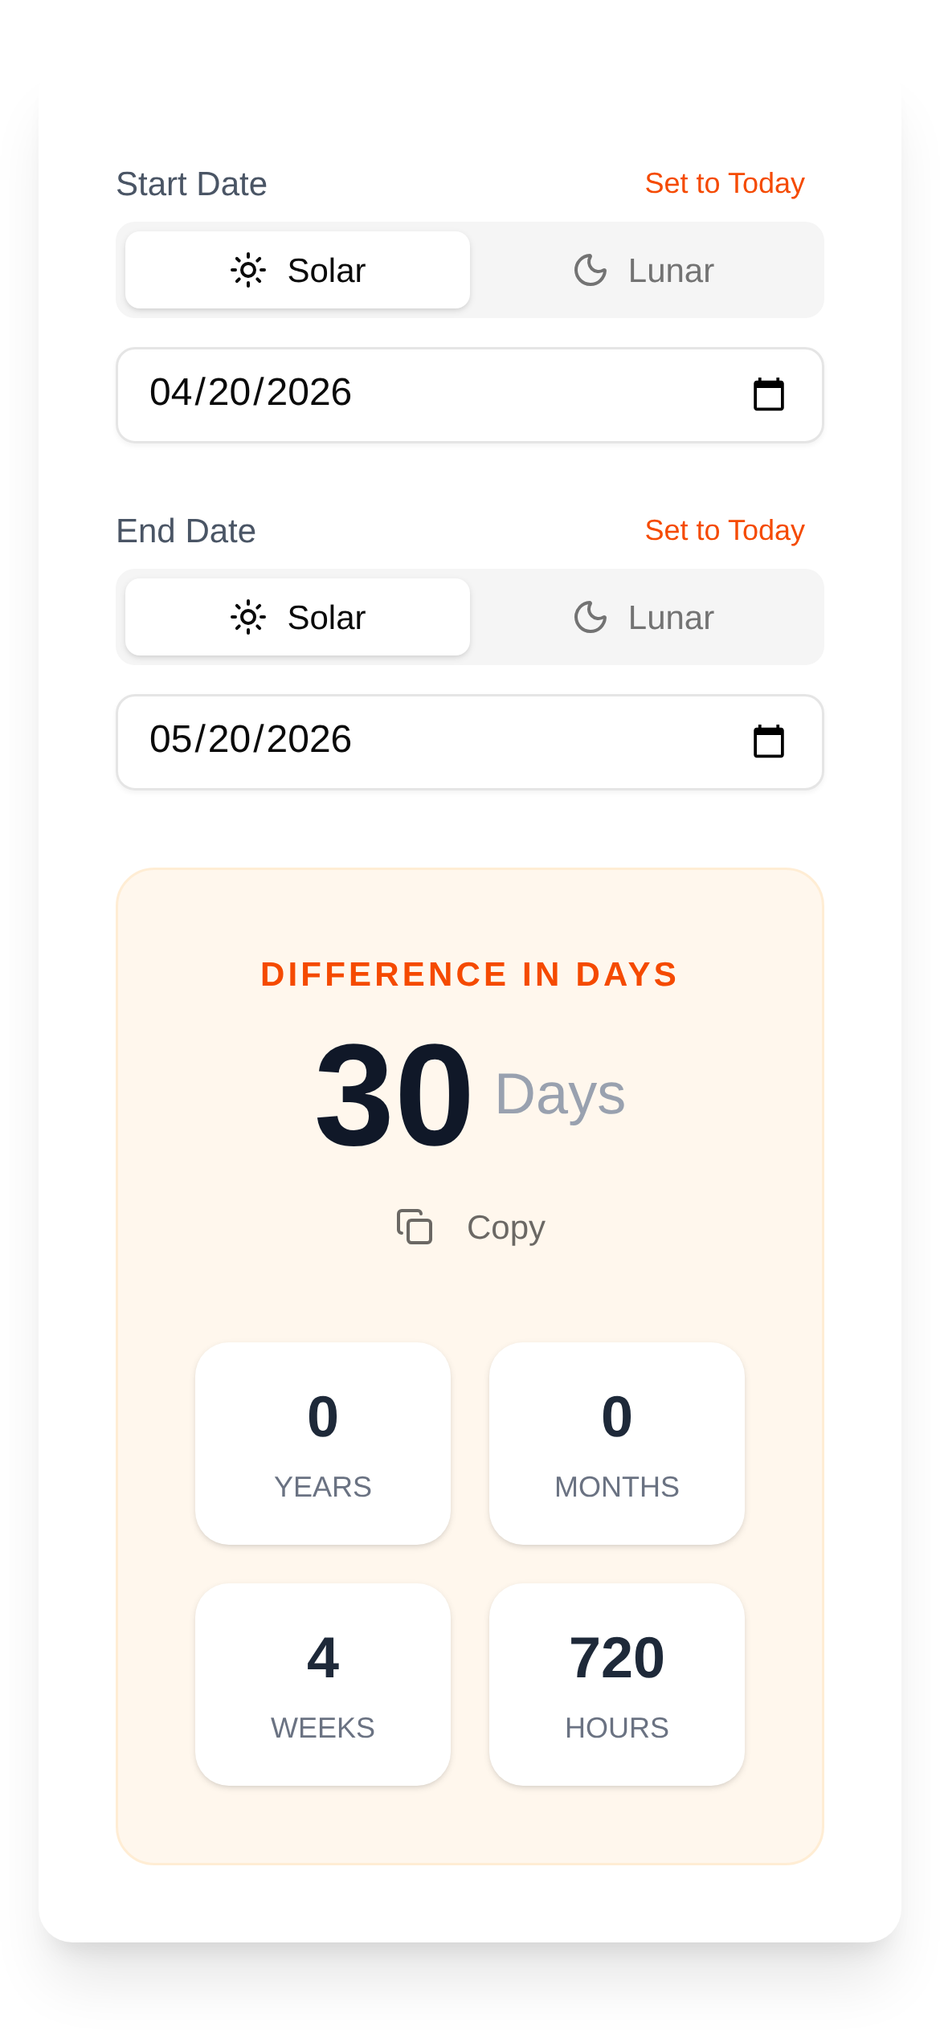Click the copy icon under the days result
940x2034 pixels.
[x=415, y=1227]
